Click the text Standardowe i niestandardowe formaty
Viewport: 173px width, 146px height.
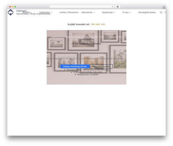pos(88,70)
